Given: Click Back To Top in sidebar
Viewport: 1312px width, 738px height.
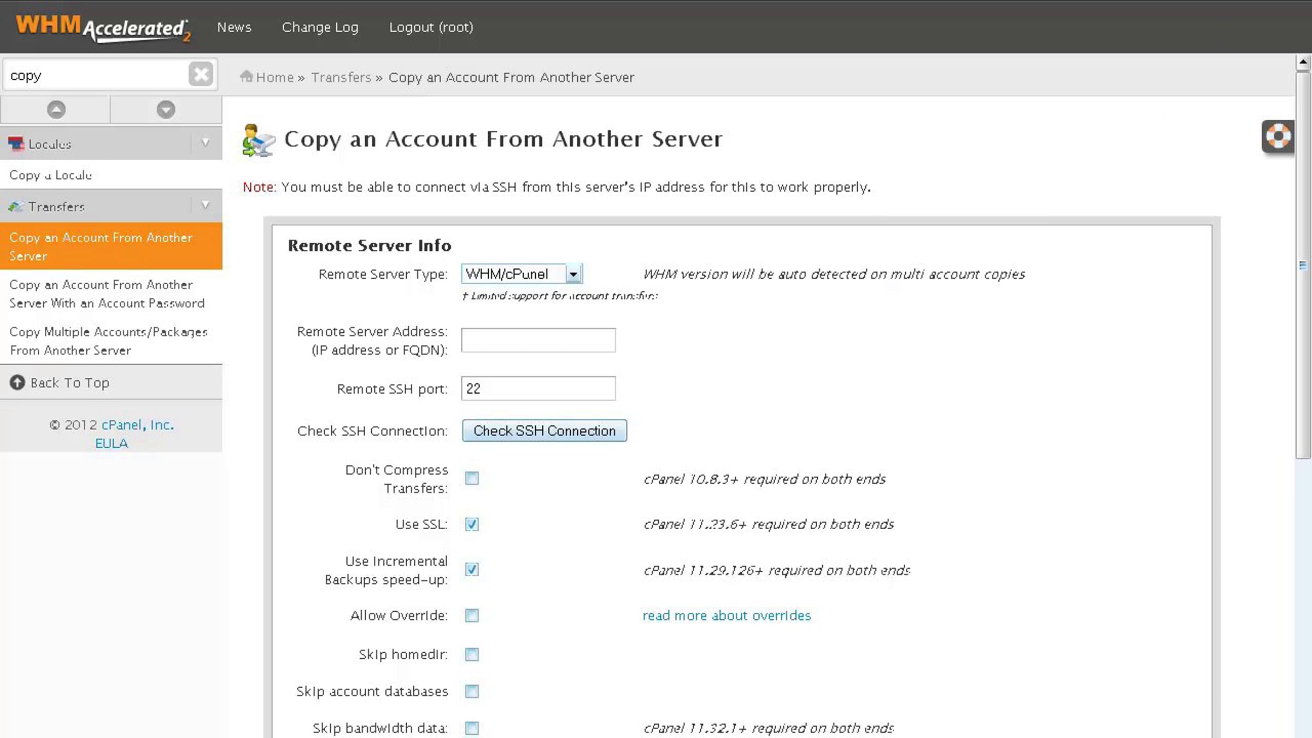Looking at the screenshot, I should click(x=70, y=383).
